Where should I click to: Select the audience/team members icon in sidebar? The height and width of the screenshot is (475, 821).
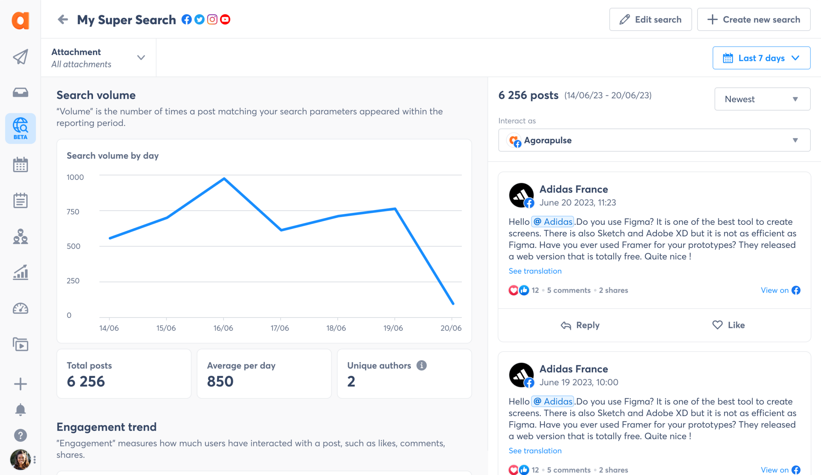[20, 237]
